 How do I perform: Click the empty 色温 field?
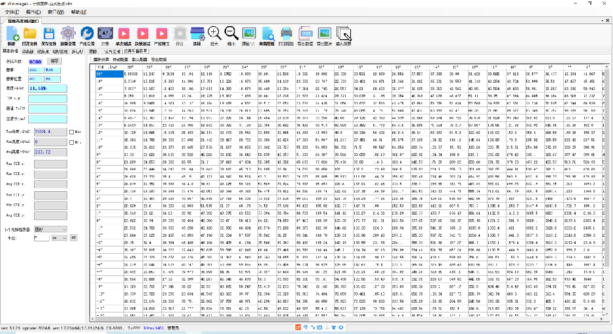pos(47,109)
